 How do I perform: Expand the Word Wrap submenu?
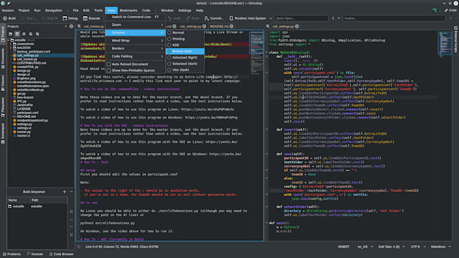pyautogui.click(x=135, y=40)
